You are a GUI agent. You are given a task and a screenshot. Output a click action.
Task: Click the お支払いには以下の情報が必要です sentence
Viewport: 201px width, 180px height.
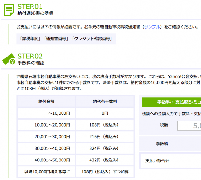[107, 27]
